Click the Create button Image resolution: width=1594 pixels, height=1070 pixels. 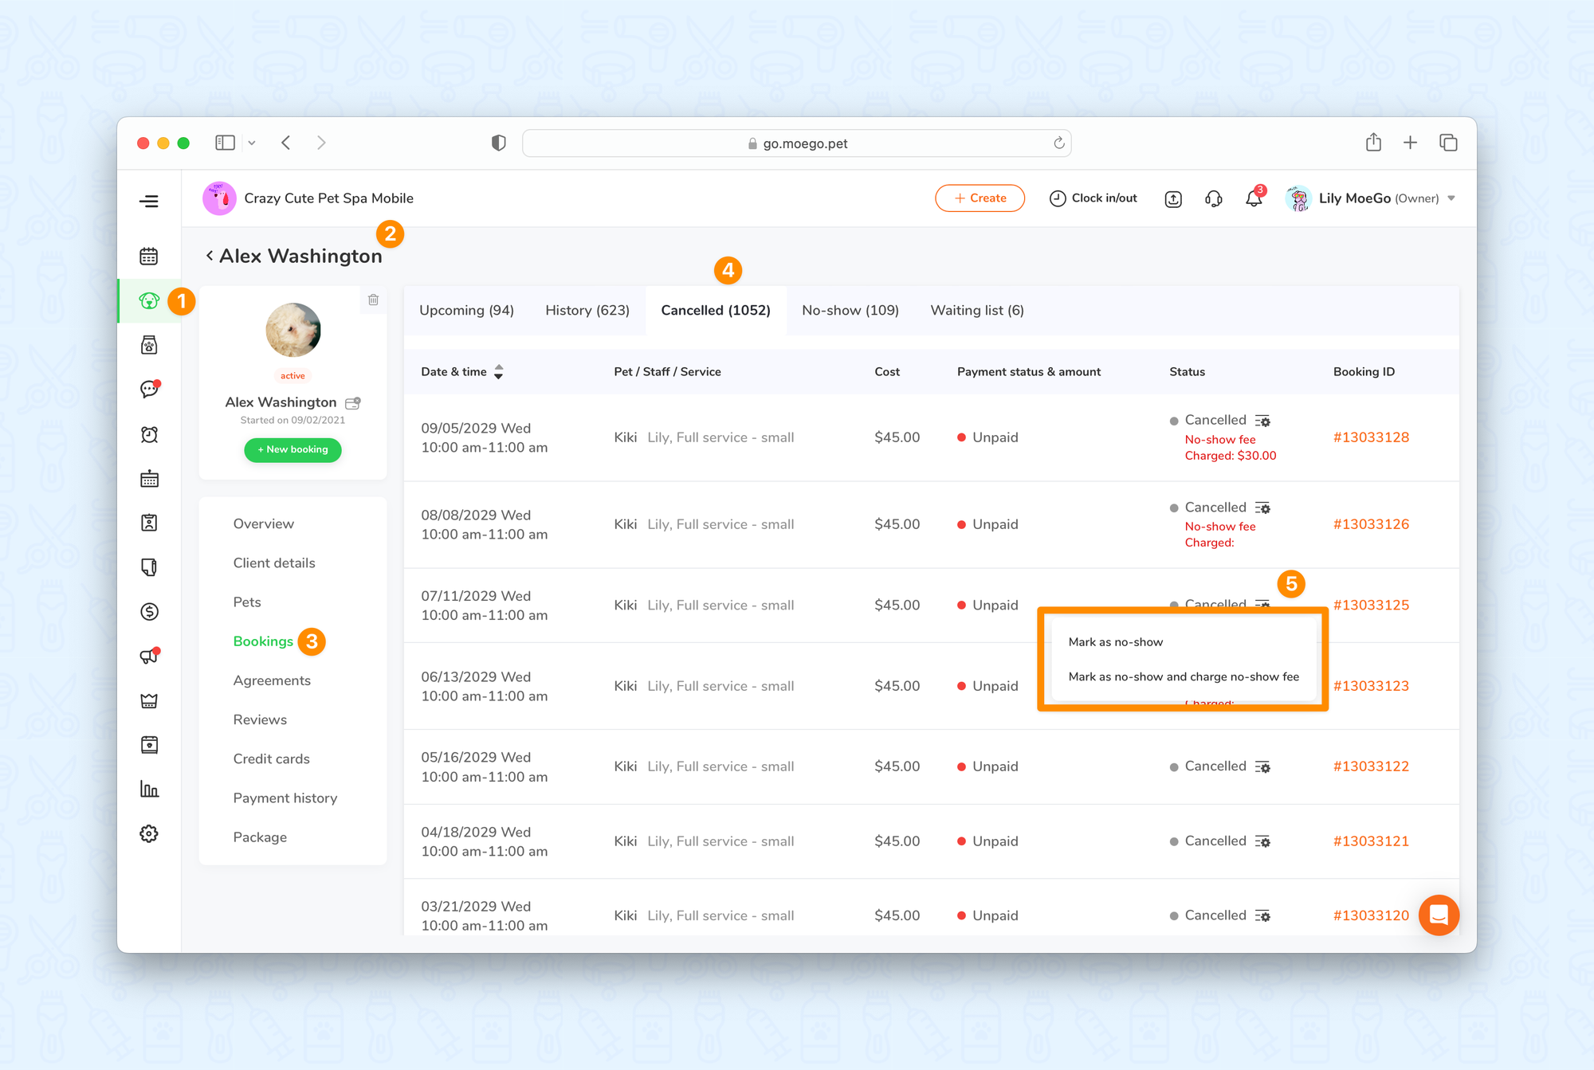[x=980, y=198]
